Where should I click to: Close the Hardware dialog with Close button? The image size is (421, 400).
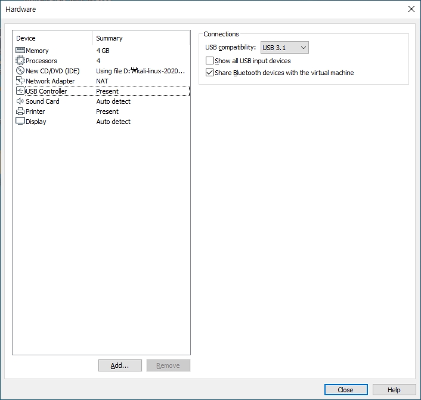(x=346, y=390)
